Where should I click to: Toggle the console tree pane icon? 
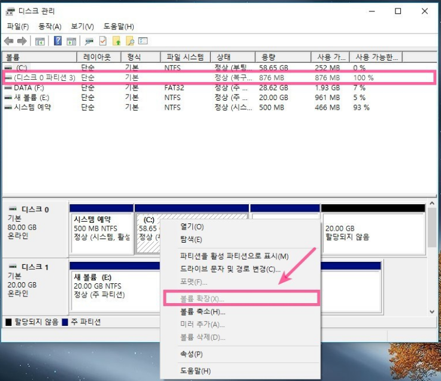[x=40, y=41]
